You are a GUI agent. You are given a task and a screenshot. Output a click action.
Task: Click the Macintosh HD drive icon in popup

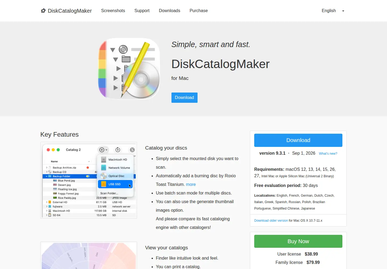[x=104, y=160]
